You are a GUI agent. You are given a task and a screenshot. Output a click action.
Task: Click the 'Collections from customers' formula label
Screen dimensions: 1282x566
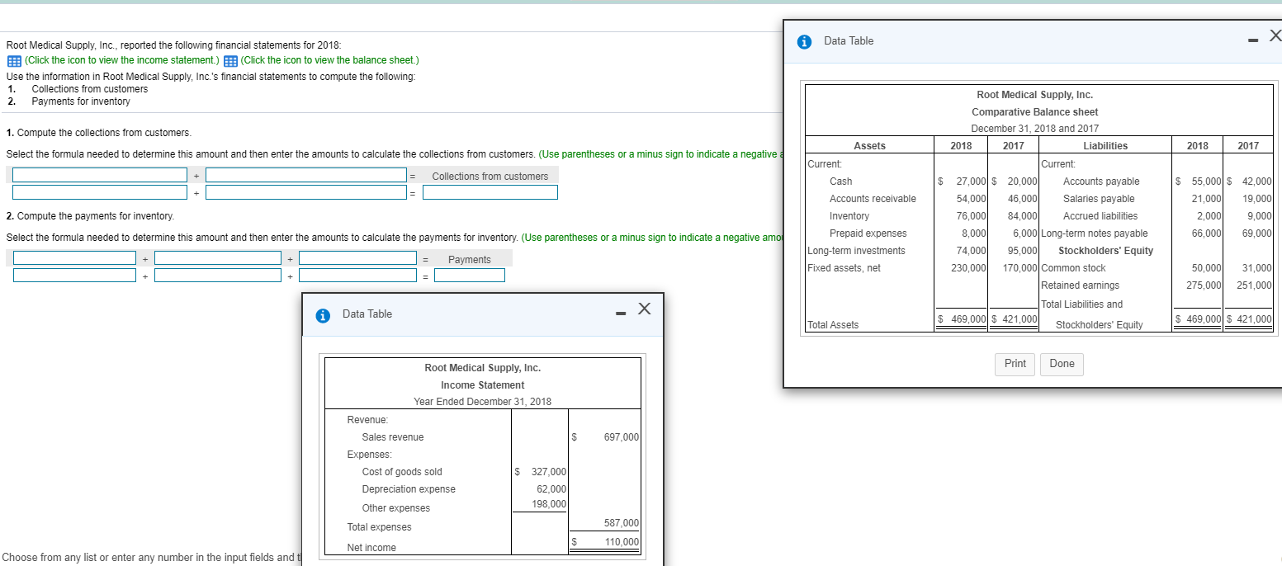[490, 177]
